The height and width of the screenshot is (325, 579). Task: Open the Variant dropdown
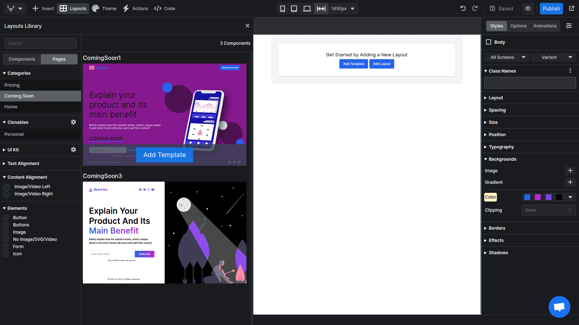(x=553, y=57)
